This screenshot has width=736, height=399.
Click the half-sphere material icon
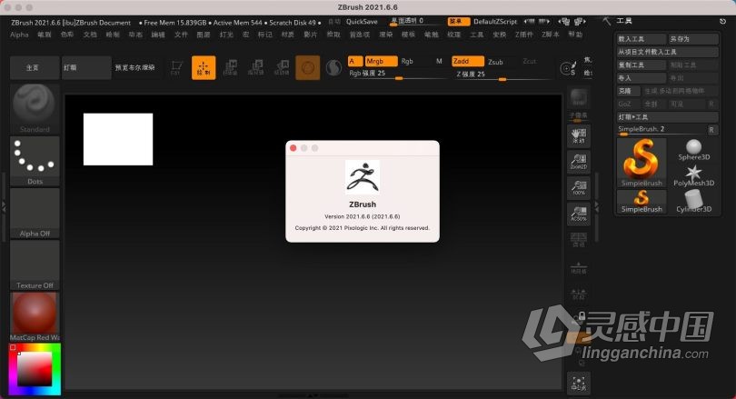(x=333, y=68)
